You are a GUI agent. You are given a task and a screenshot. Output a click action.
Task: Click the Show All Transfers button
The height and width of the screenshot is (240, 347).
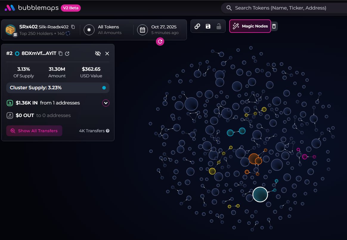pos(34,131)
